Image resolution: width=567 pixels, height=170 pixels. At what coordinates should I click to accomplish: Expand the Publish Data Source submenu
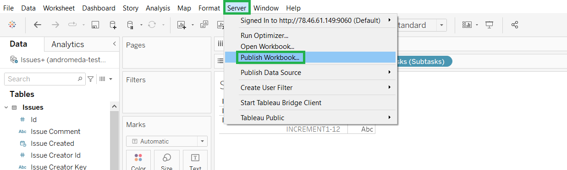coord(310,72)
